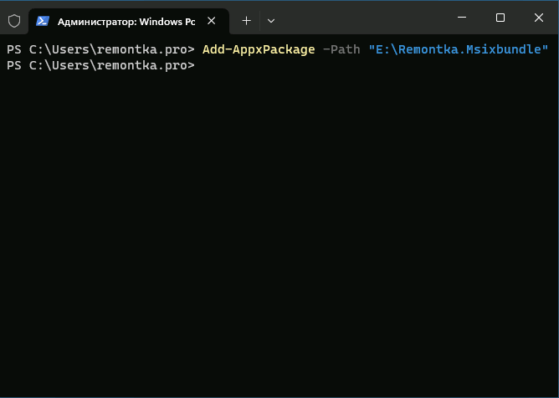The height and width of the screenshot is (398, 559).
Task: Close the Windows Terminal window
Action: [538, 18]
